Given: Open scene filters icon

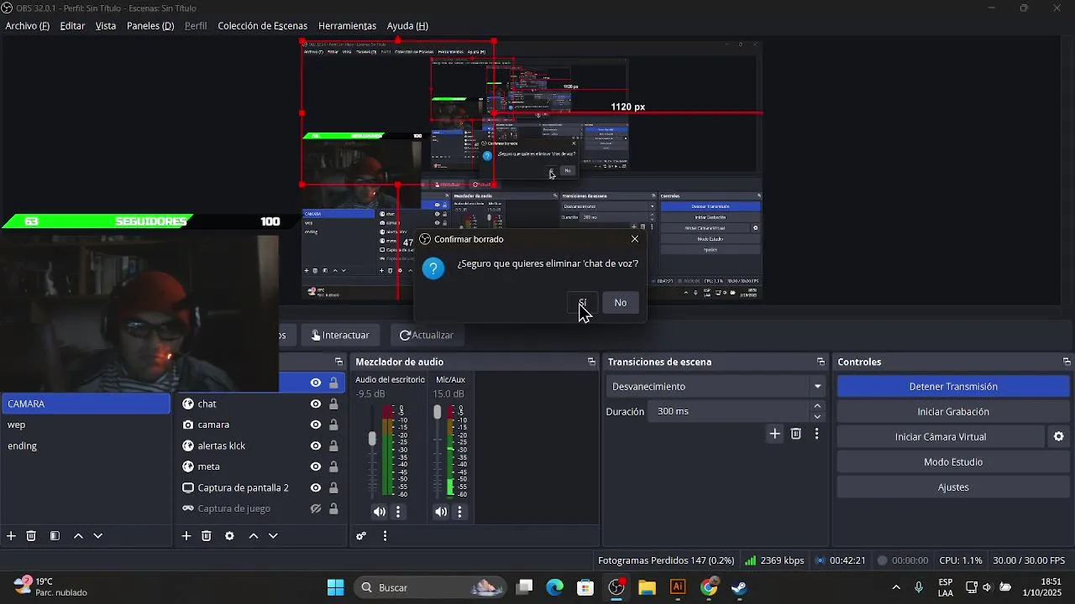Looking at the screenshot, I should (55, 536).
